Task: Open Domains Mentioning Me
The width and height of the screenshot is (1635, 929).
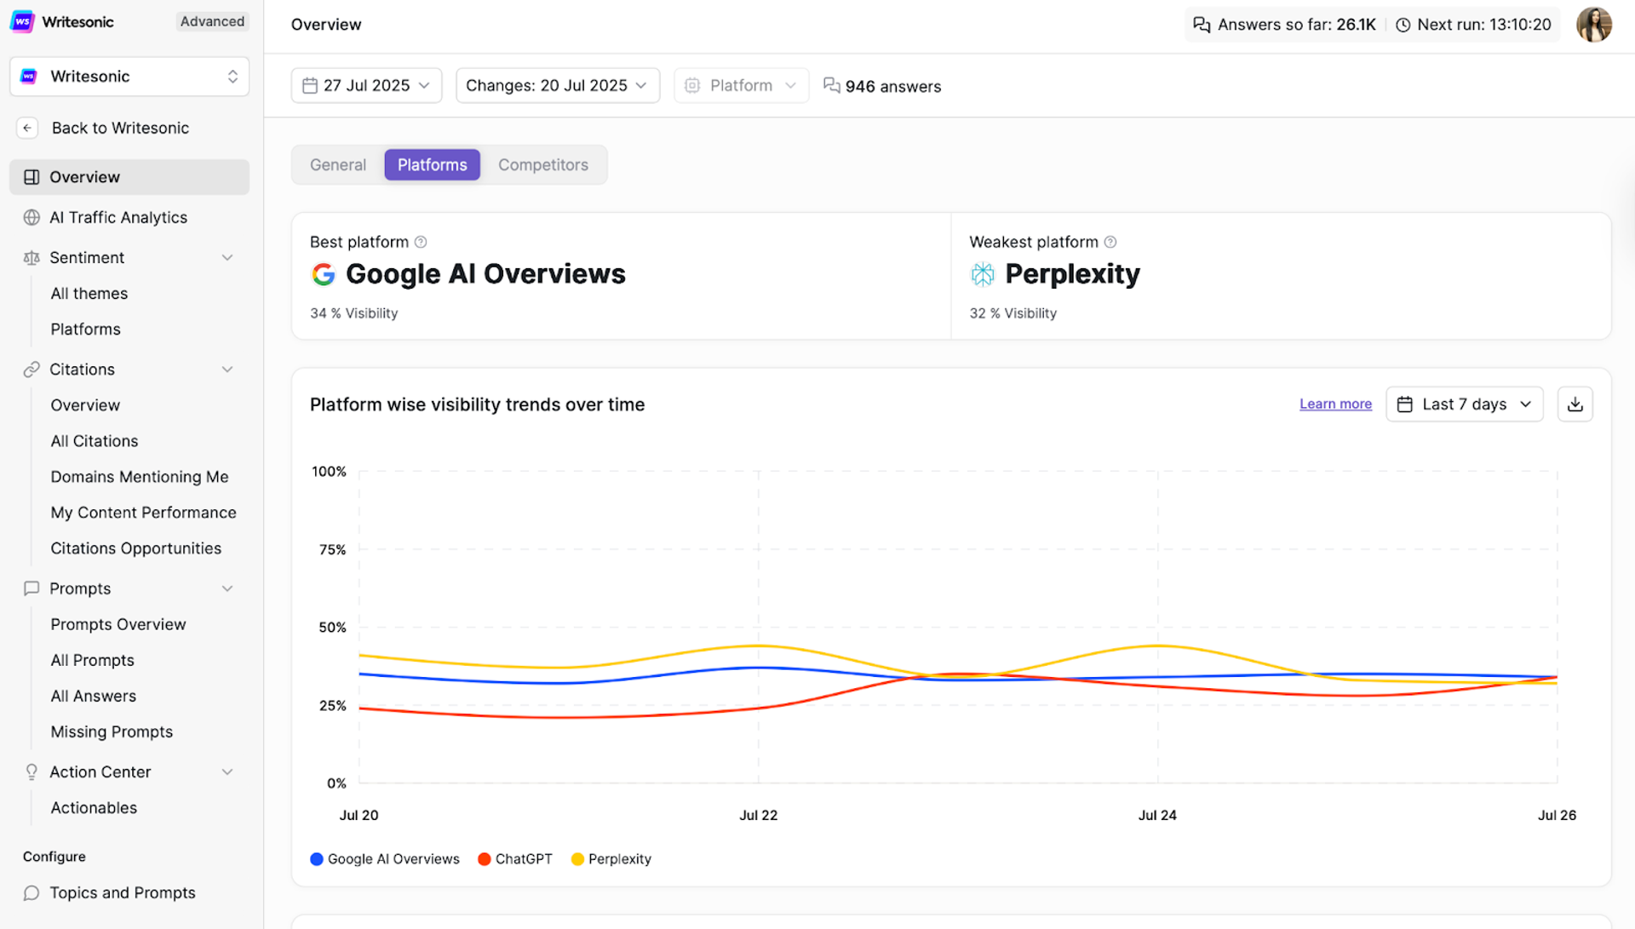Action: click(x=140, y=477)
